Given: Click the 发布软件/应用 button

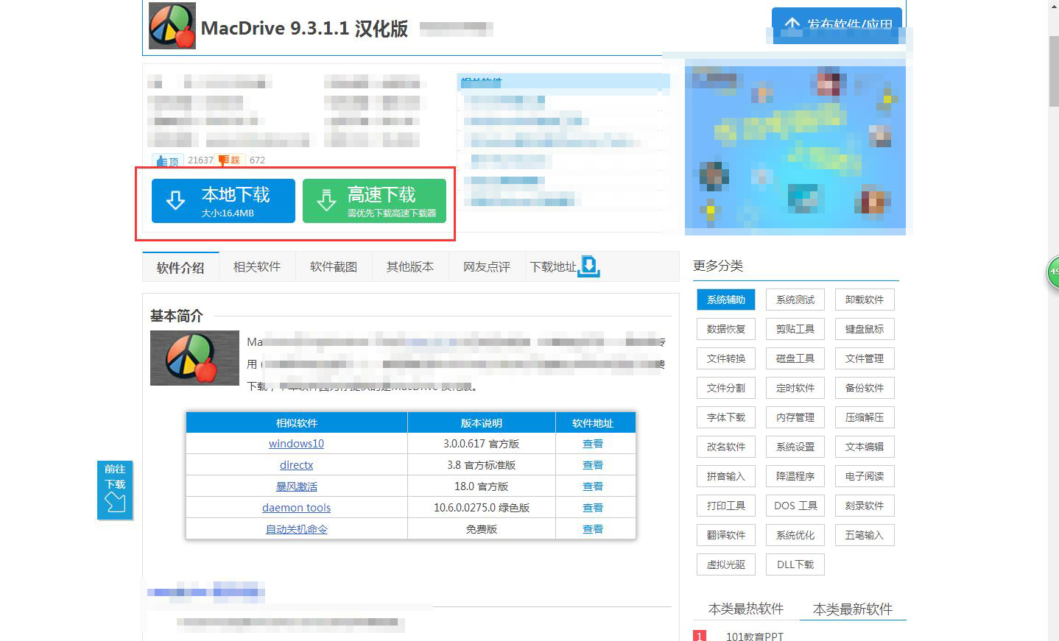Looking at the screenshot, I should (x=837, y=25).
